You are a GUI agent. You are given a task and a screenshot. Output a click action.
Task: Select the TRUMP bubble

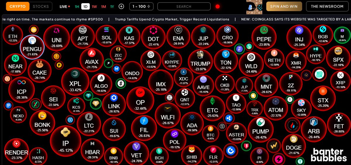pyautogui.click(x=200, y=62)
